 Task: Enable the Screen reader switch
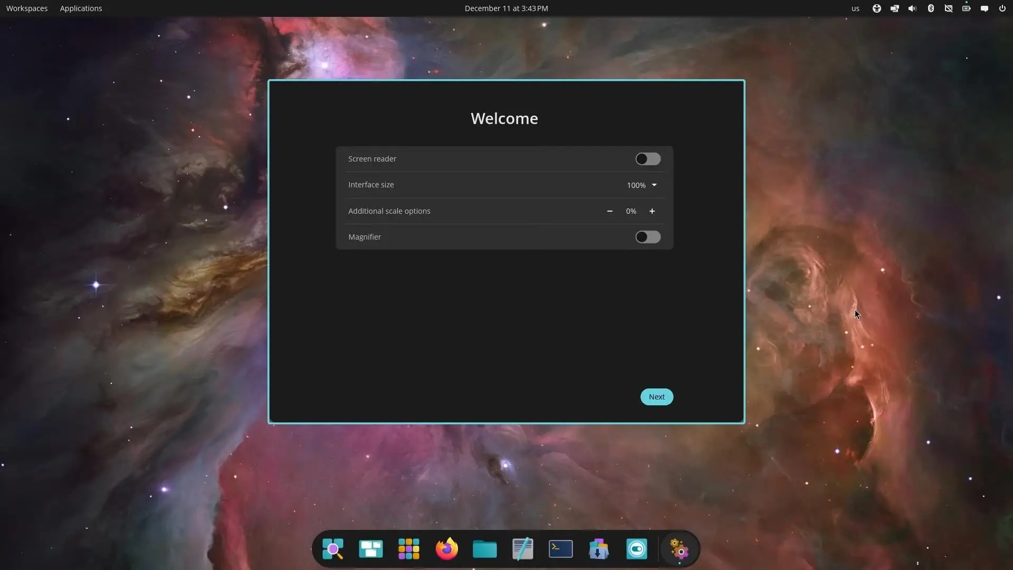(x=648, y=159)
